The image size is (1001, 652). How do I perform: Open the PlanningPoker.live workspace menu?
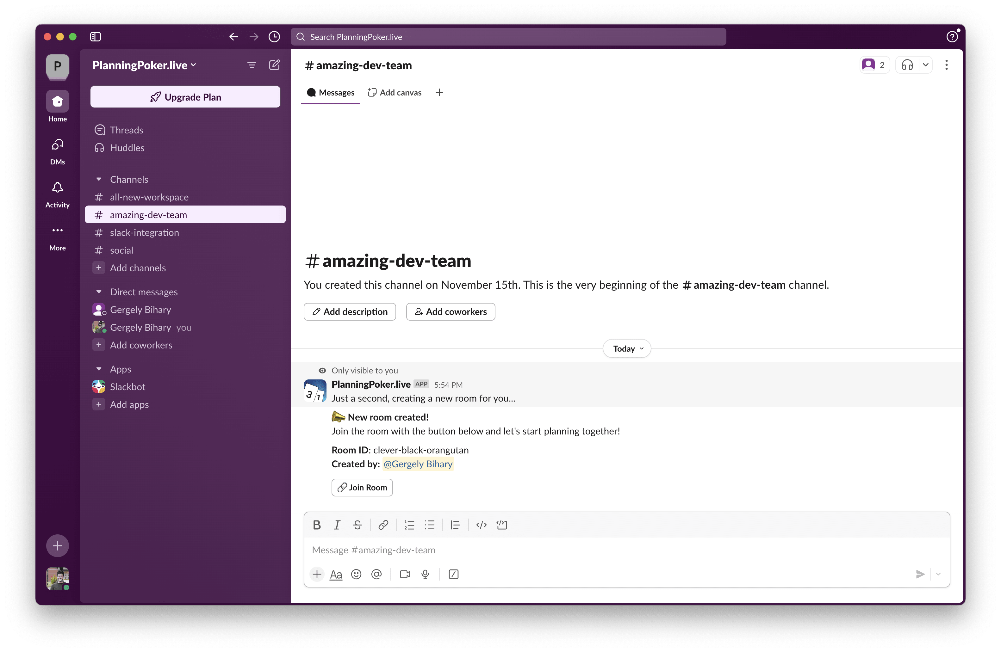coord(144,65)
